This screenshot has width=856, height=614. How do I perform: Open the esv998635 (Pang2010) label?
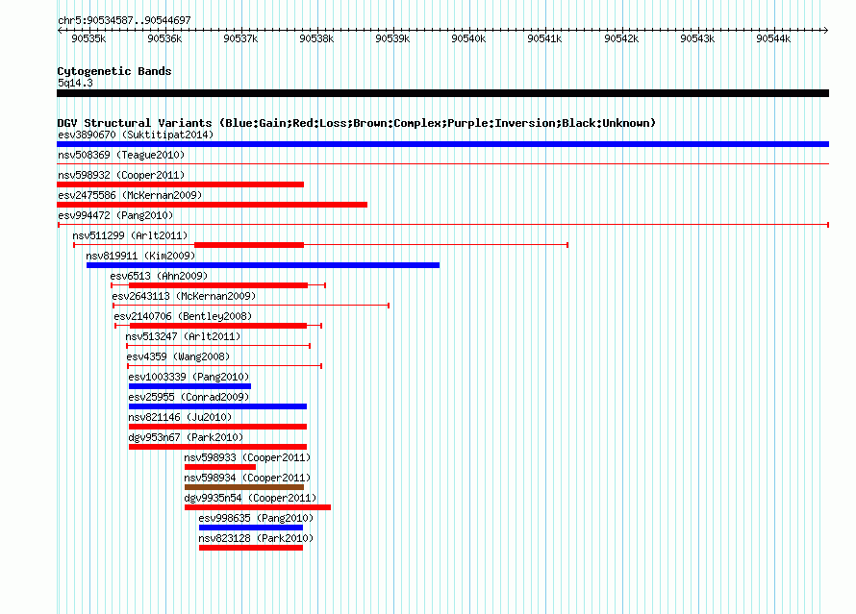pyautogui.click(x=256, y=518)
